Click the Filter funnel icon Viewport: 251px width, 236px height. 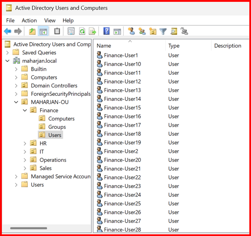click(x=163, y=31)
